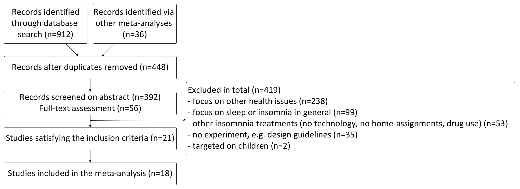The height and width of the screenshot is (189, 520).
Task: Select 'no experiment, e.g. design guidelines' line
Action: pos(272,135)
